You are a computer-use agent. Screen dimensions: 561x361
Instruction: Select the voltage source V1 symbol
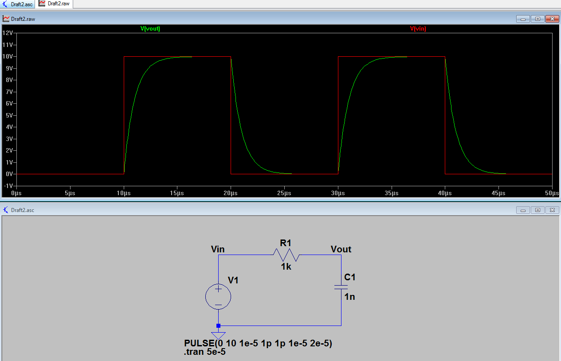click(x=218, y=296)
